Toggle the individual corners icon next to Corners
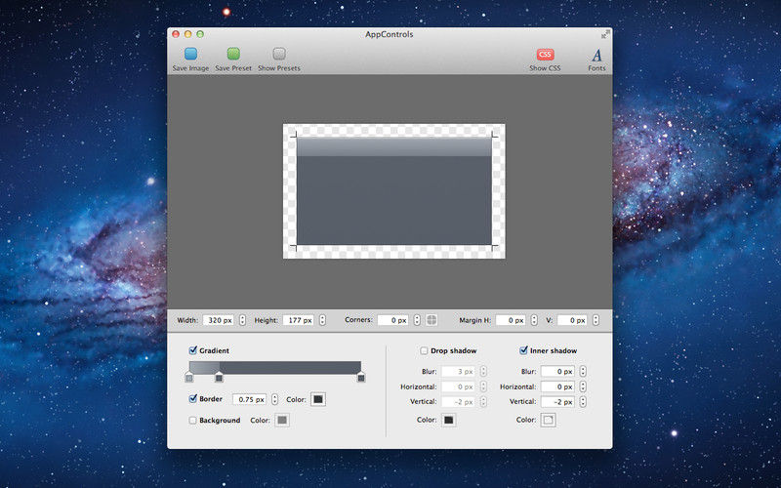Viewport: 781px width, 488px height. [432, 320]
